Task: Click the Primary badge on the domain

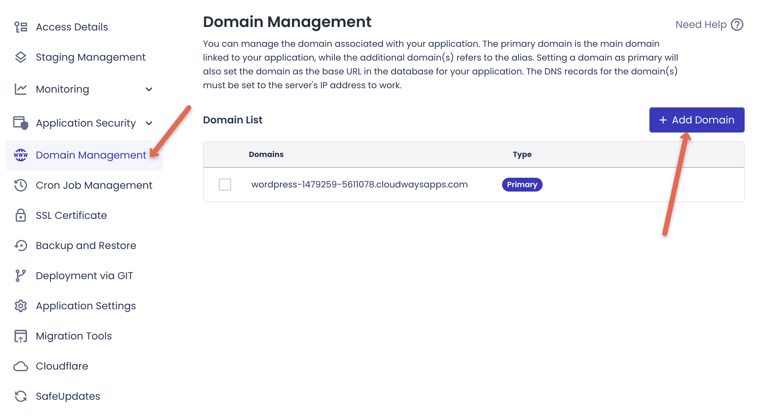Action: point(522,185)
